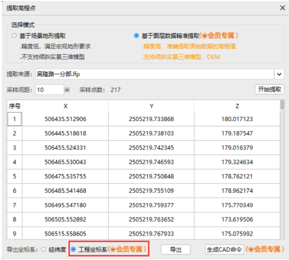This screenshot has width=289, height=260.
Task: Click the 开始提取 button
Action: click(x=269, y=89)
